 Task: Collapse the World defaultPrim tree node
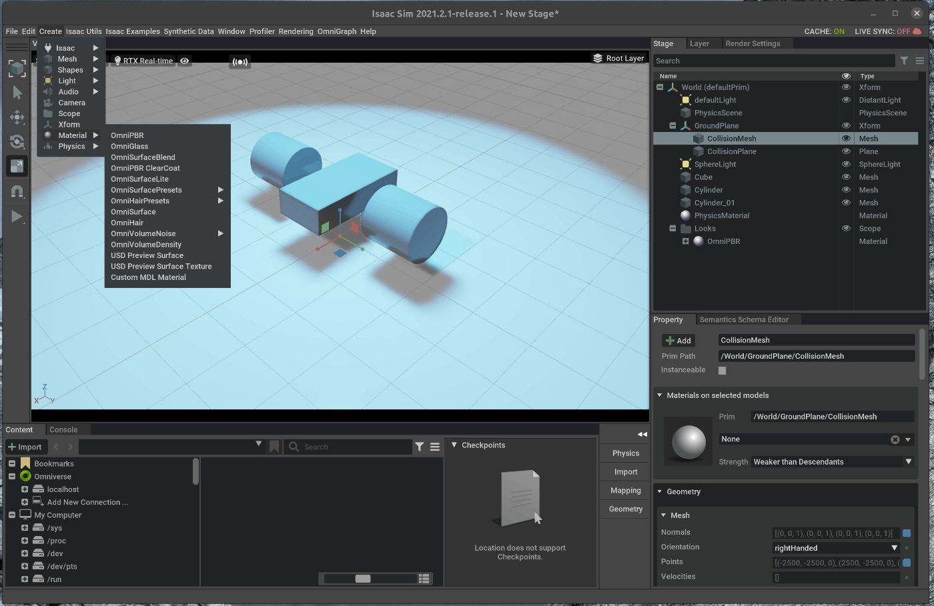click(x=660, y=87)
